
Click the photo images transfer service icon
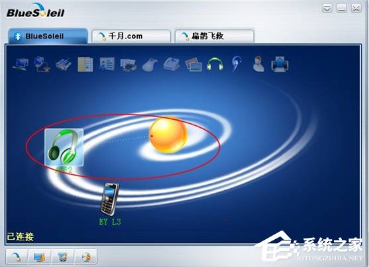(193, 64)
